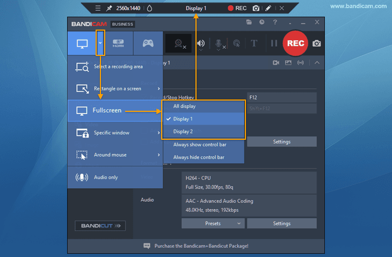Click AAC - Advanced Audio Coding text
This screenshot has height=257, width=392.
219,201
